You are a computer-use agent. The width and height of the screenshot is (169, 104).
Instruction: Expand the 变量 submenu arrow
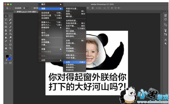point(61,49)
